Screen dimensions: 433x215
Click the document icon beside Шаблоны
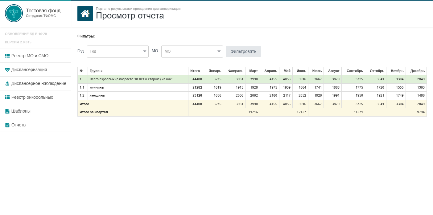[x=7, y=111]
